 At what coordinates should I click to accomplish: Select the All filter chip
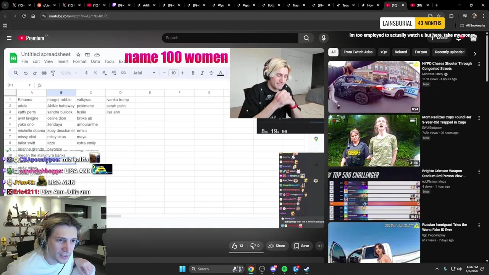click(x=333, y=52)
